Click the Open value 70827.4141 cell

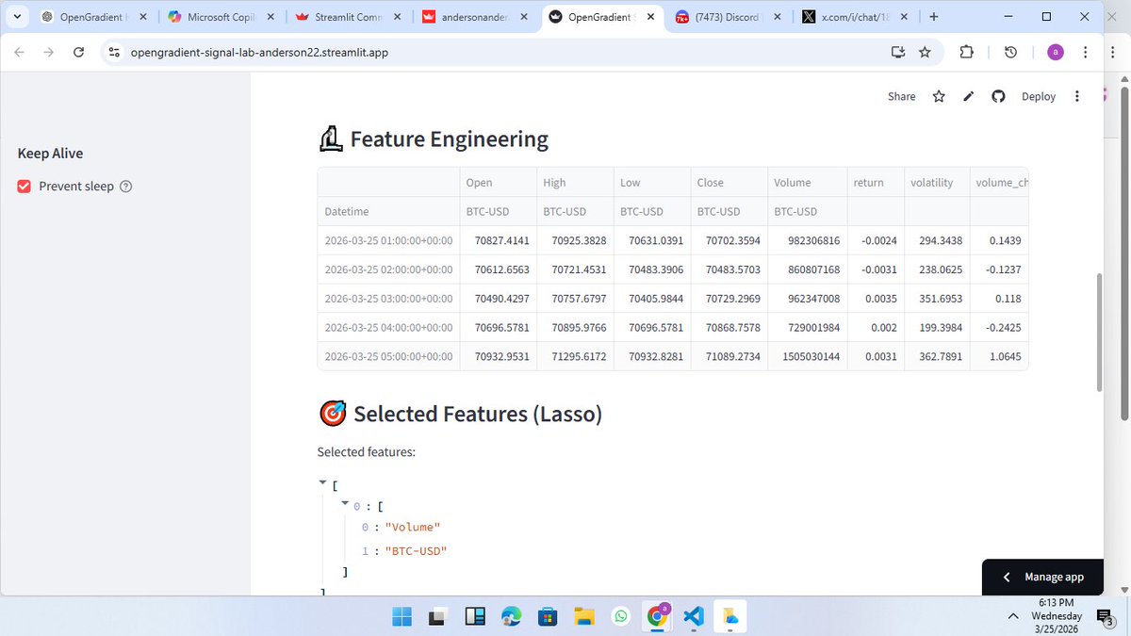click(497, 240)
